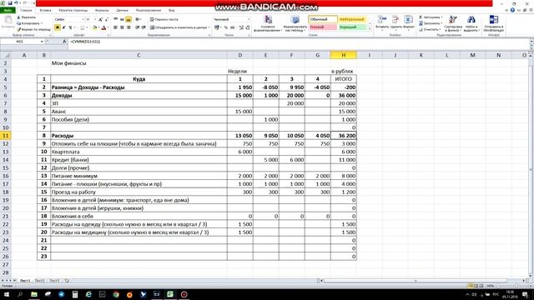Screen dimensions: 534x300
Task: Click the Chrome icon in the taskbar
Action: pyautogui.click(x=116, y=294)
